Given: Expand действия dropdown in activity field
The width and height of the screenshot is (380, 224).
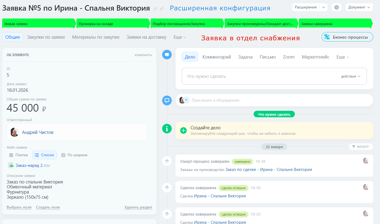Looking at the screenshot, I should coord(351,76).
